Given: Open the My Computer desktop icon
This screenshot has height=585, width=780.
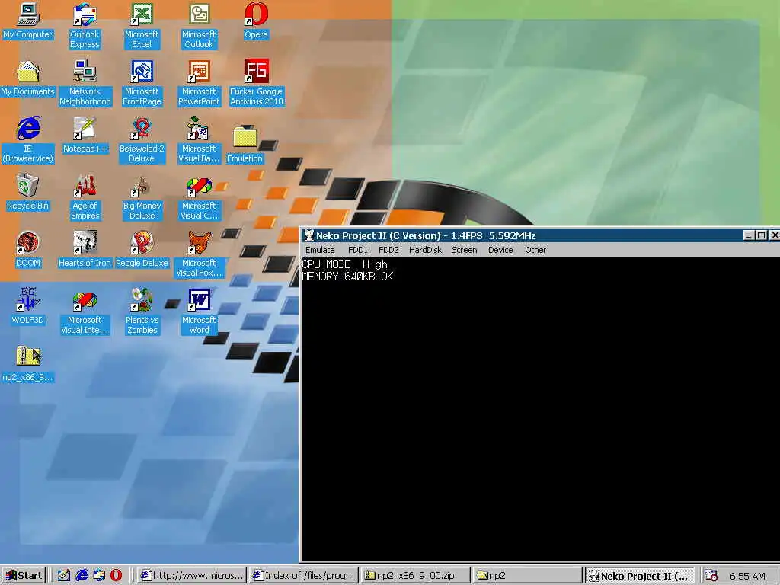Looking at the screenshot, I should pos(28,21).
